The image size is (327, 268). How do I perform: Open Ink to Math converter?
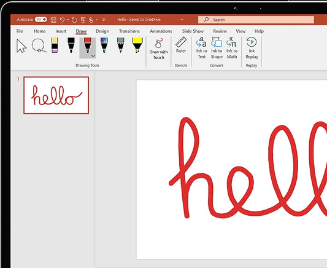pyautogui.click(x=232, y=48)
